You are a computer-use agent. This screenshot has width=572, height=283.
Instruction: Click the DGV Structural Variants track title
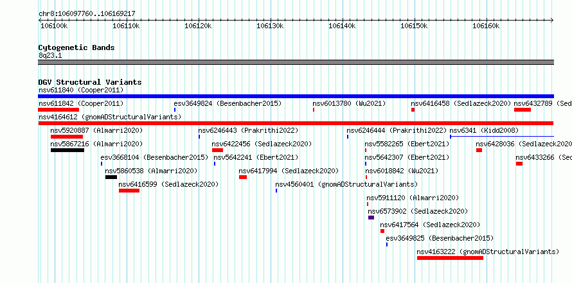click(x=90, y=82)
